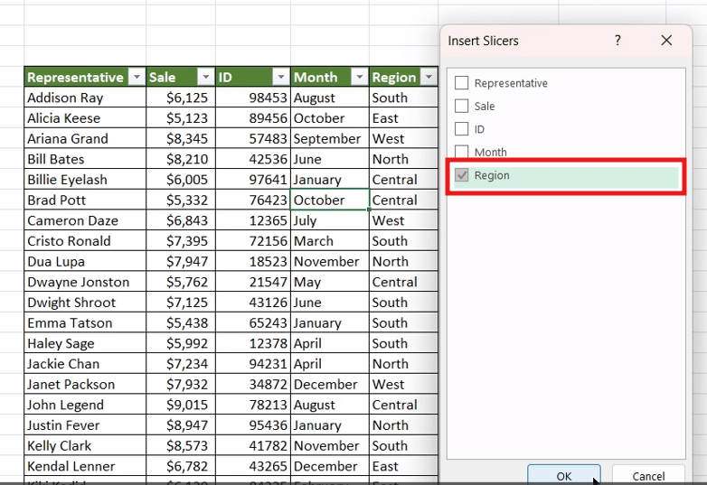Viewport: 707px width, 485px height.
Task: Select the cell Dwayne Jonston
Action: point(85,282)
